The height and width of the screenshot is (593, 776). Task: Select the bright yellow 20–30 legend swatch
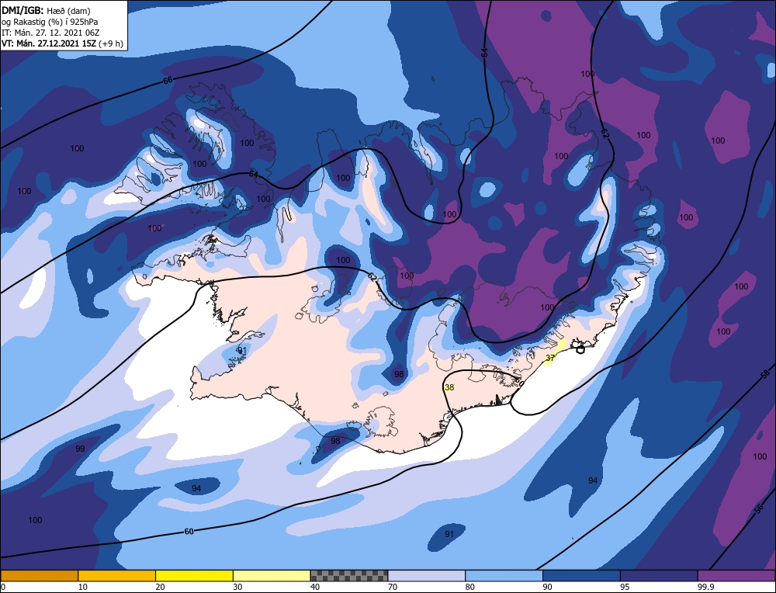point(195,576)
